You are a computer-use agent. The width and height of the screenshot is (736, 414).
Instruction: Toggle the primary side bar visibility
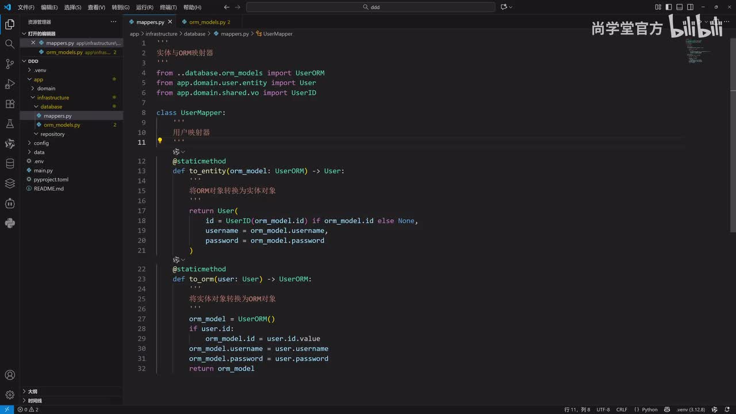[669, 7]
